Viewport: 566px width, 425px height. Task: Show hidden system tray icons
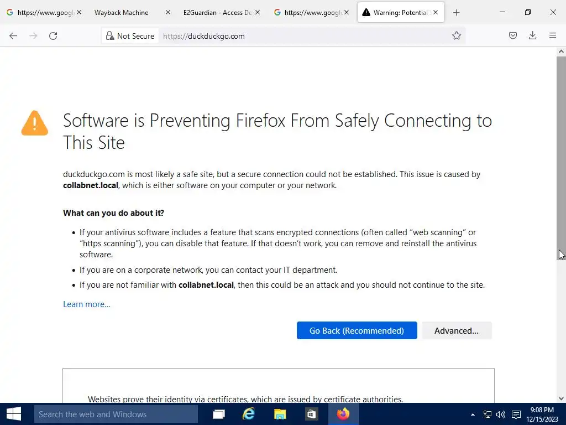coord(473,414)
